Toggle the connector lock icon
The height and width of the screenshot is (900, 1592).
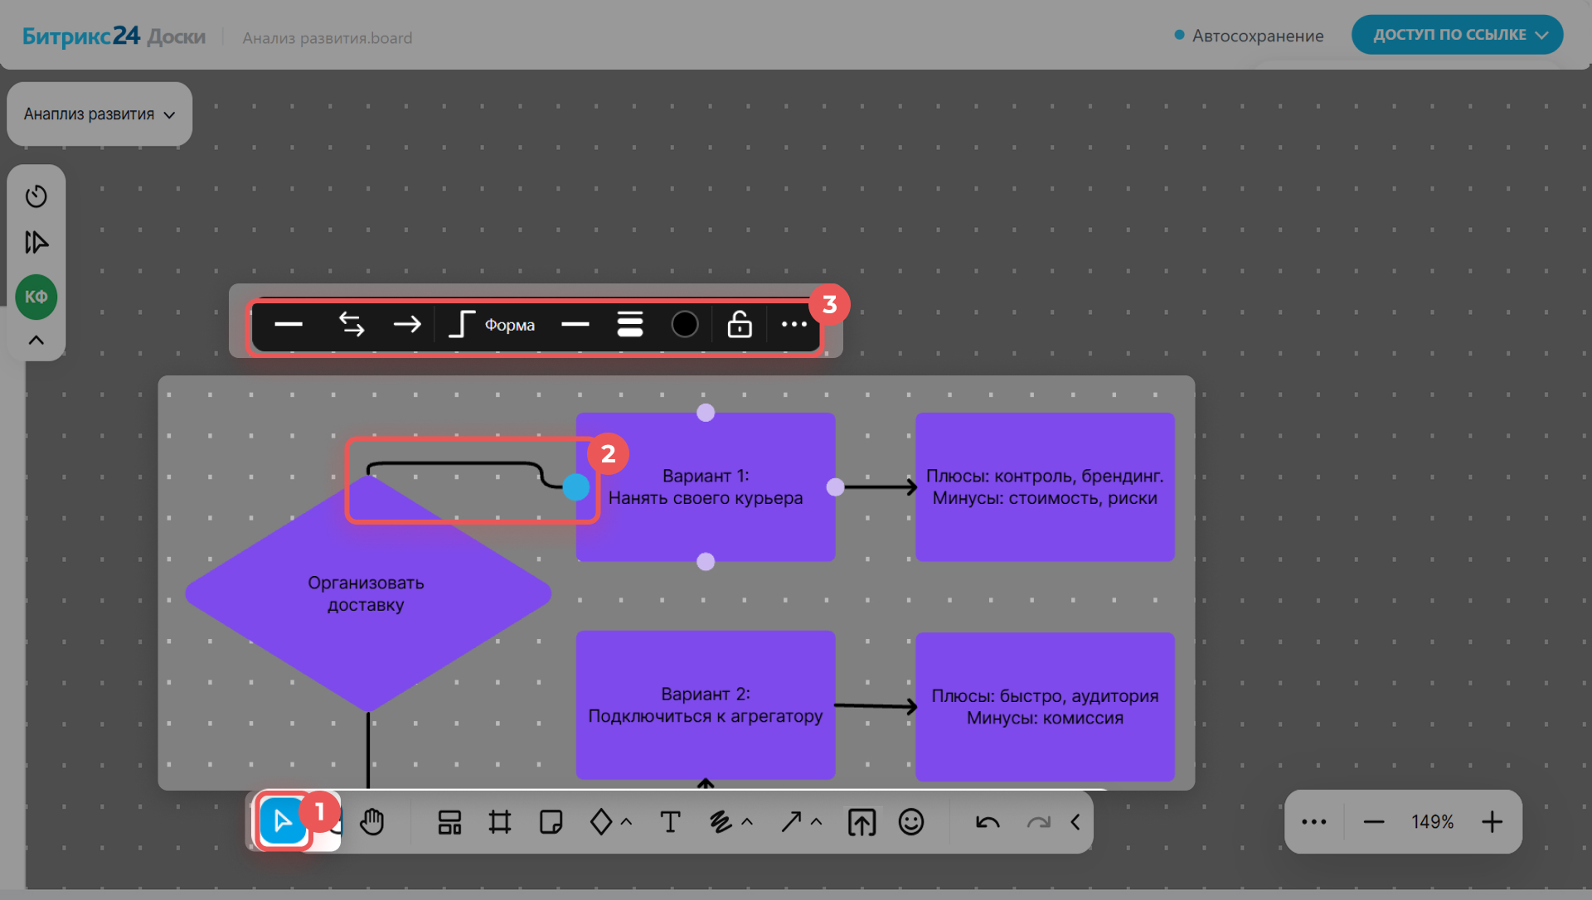[x=740, y=325]
